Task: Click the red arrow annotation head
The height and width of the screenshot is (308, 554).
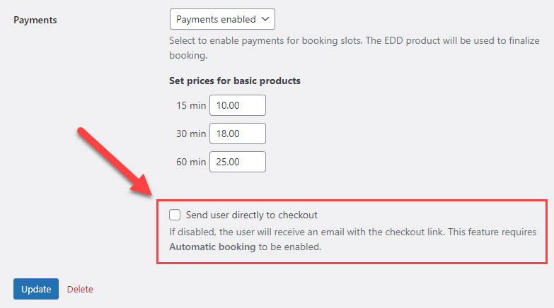Action: pos(142,185)
